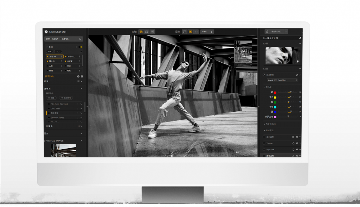Expand the history section below last edits
Screen dimensions: 360x207
81,133
